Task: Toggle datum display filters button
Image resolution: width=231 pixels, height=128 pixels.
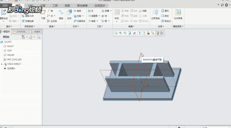Action: 153,33
